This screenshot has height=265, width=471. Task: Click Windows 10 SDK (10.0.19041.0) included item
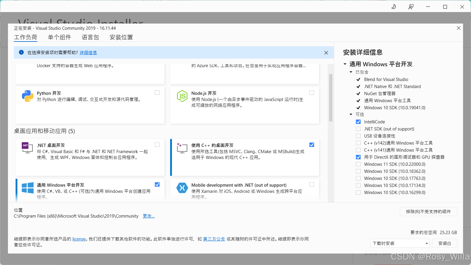click(395, 108)
